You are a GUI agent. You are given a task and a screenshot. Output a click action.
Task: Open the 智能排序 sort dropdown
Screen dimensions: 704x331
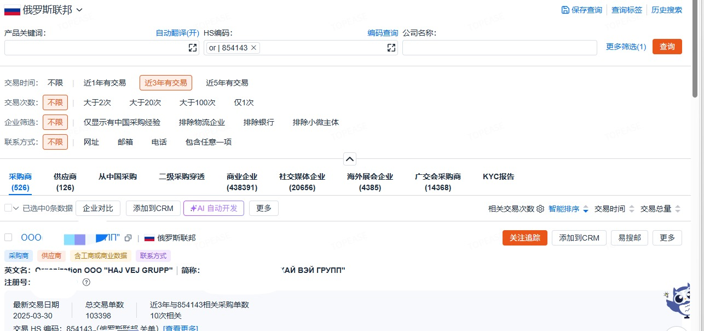pyautogui.click(x=568, y=209)
